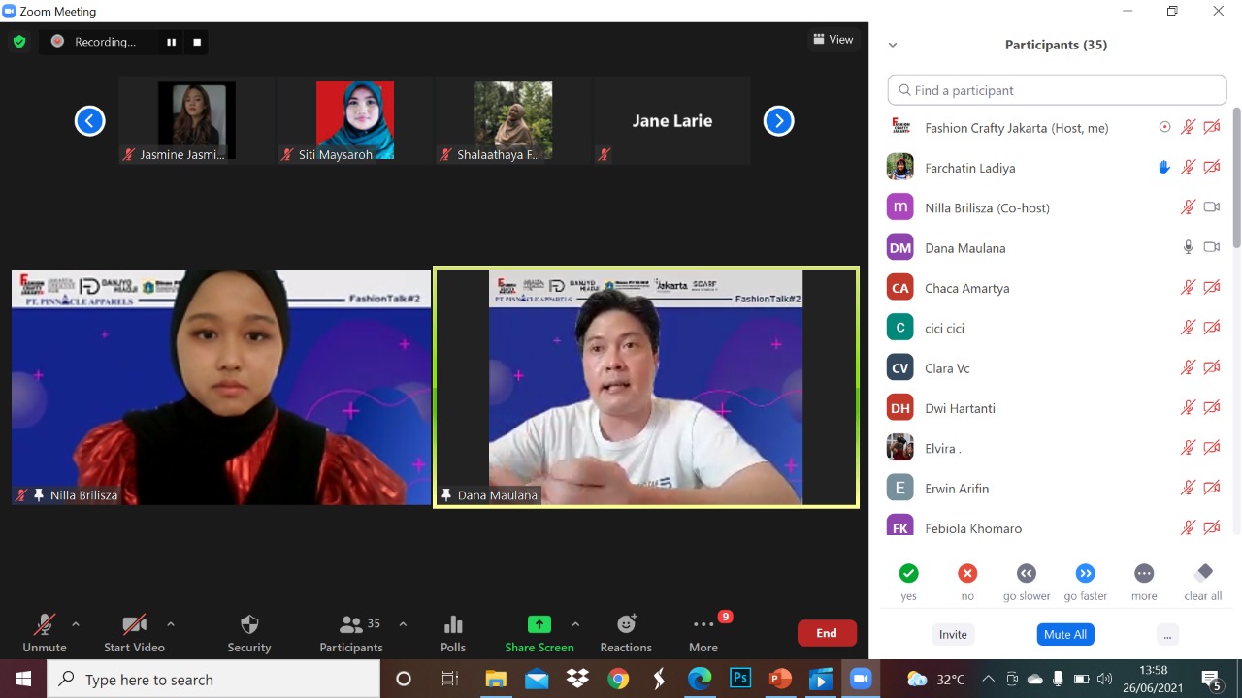
Task: Expand video options arrow beside Start Video
Action: click(x=171, y=624)
